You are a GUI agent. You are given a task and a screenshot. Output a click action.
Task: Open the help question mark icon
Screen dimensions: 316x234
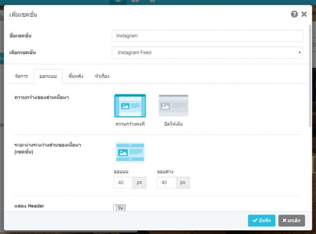[x=294, y=14]
